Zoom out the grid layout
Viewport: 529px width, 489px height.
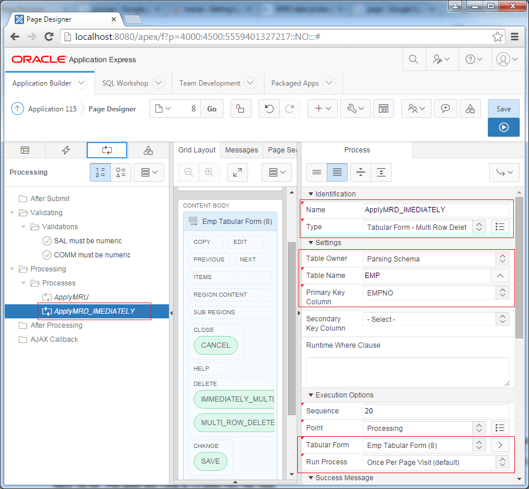pos(189,172)
